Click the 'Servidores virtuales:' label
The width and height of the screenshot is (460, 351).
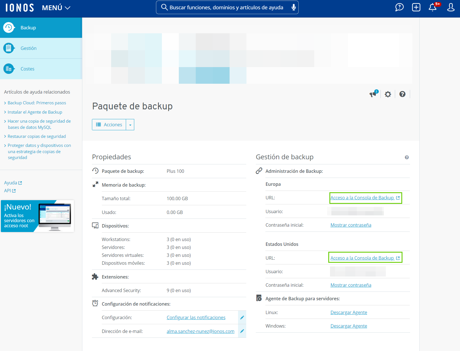click(123, 255)
